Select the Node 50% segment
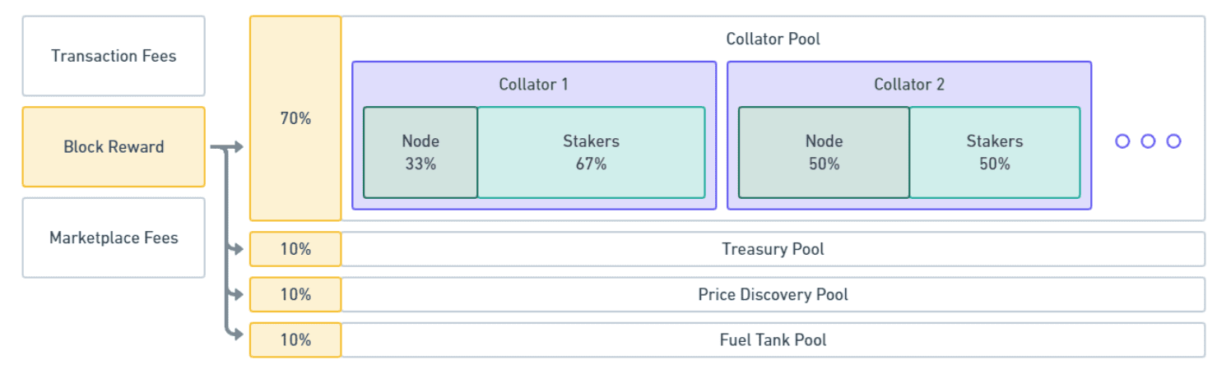Screen dimensions: 1231x383 (824, 153)
